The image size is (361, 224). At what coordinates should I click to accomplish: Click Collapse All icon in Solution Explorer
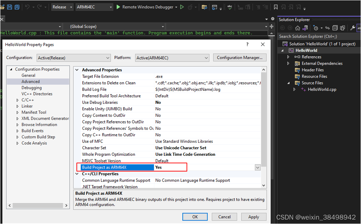[335, 28]
